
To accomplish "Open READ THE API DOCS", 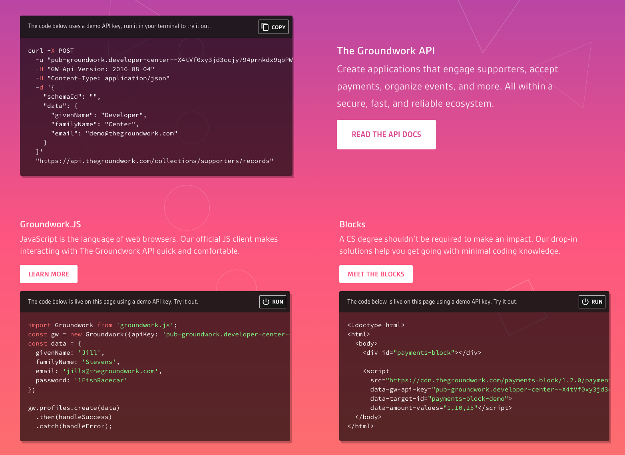I will 386,135.
